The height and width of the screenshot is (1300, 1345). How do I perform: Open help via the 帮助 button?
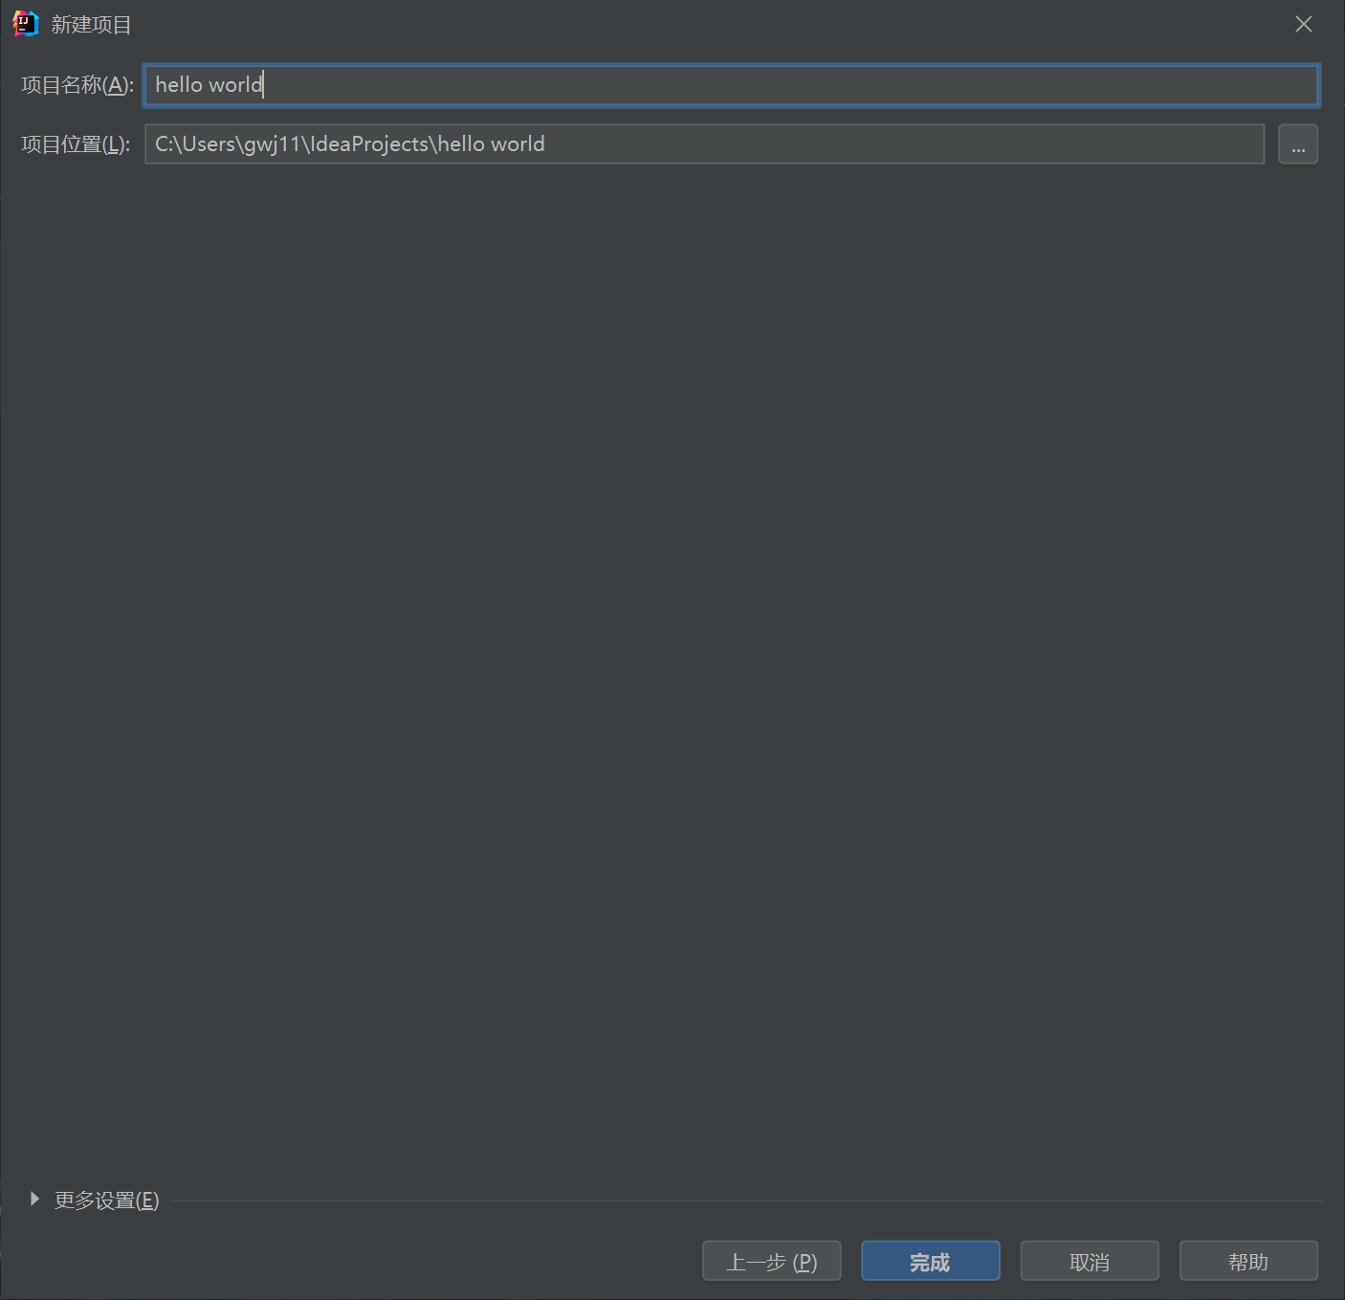pyautogui.click(x=1247, y=1261)
